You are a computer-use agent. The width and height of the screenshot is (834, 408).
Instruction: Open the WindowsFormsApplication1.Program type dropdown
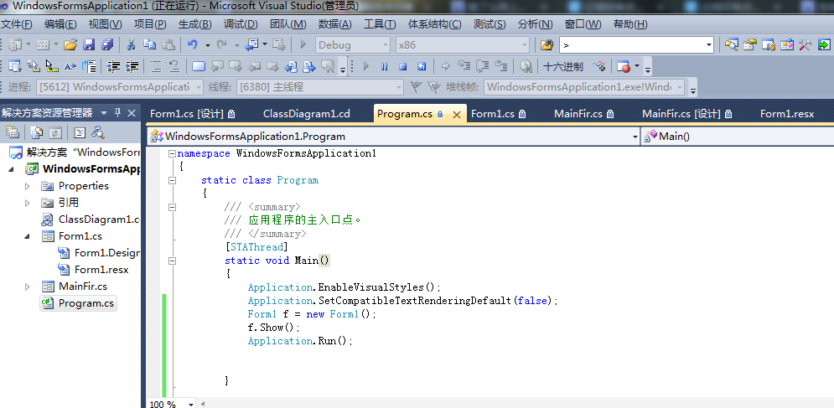(635, 137)
